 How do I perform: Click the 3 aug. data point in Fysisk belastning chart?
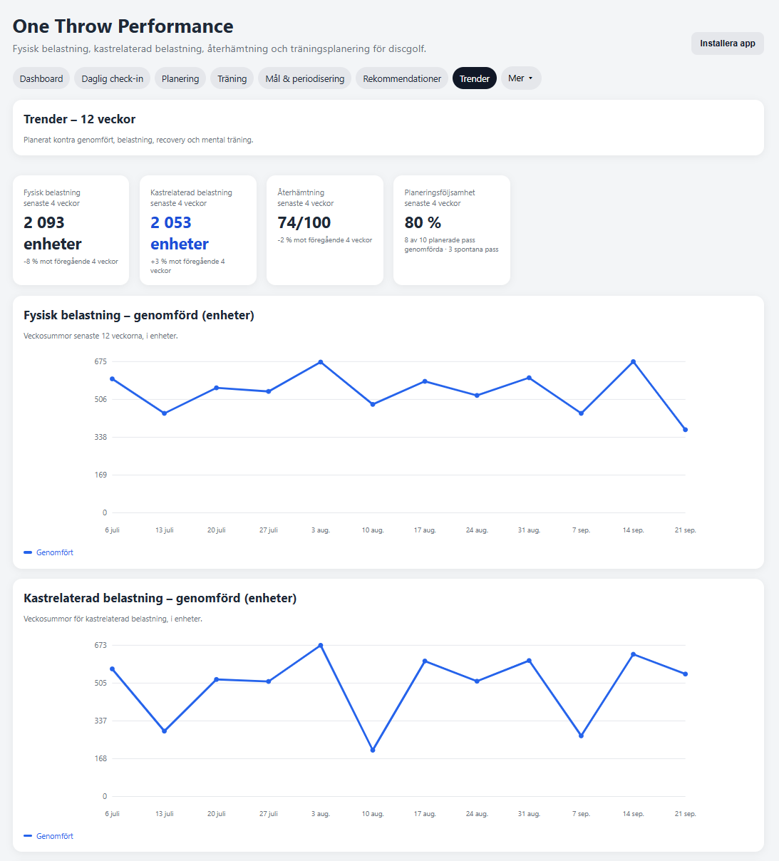tap(321, 362)
